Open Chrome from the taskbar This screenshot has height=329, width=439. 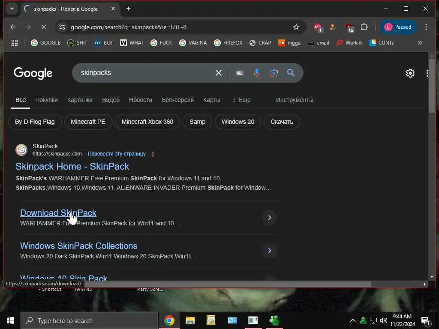(x=169, y=320)
